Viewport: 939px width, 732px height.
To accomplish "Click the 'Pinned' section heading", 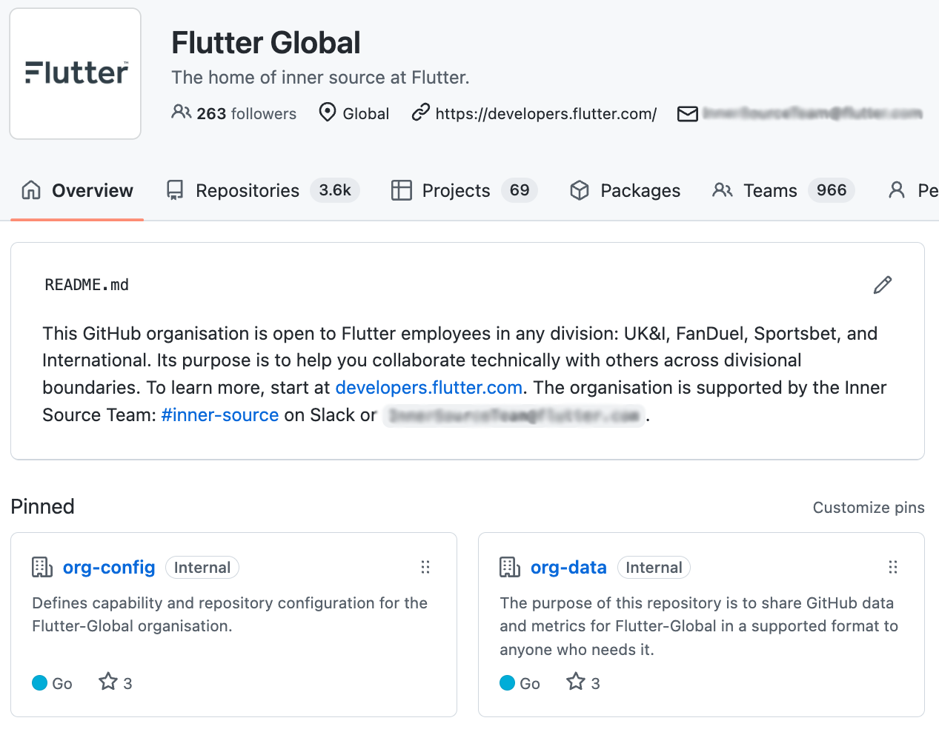I will tap(42, 507).
